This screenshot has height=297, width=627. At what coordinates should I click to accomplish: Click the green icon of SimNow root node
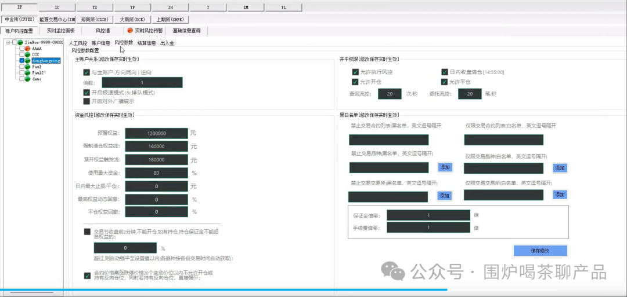20,43
